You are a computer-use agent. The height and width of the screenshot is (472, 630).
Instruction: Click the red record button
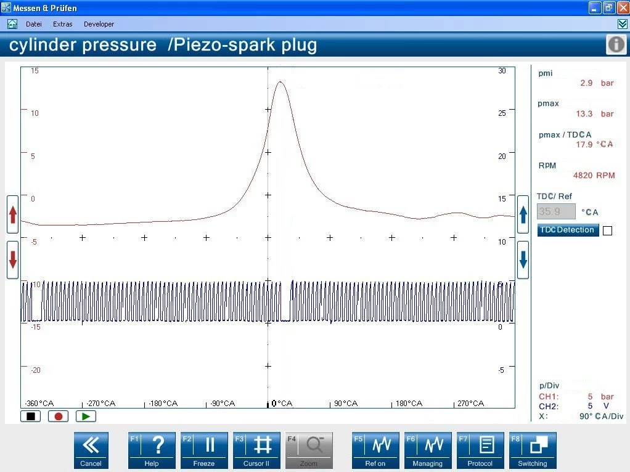[x=59, y=416]
